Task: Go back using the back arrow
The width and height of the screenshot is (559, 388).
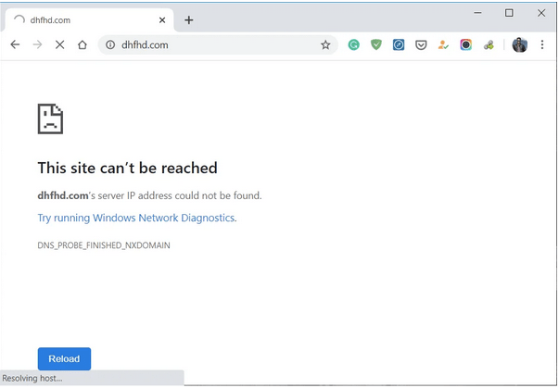Action: 15,44
